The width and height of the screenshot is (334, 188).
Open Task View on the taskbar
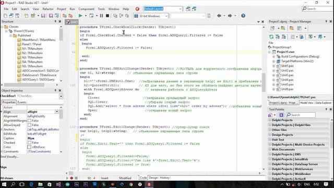pos(22,184)
